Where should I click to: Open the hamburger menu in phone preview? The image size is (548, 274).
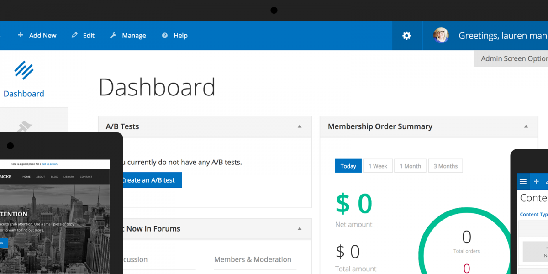coord(523,181)
